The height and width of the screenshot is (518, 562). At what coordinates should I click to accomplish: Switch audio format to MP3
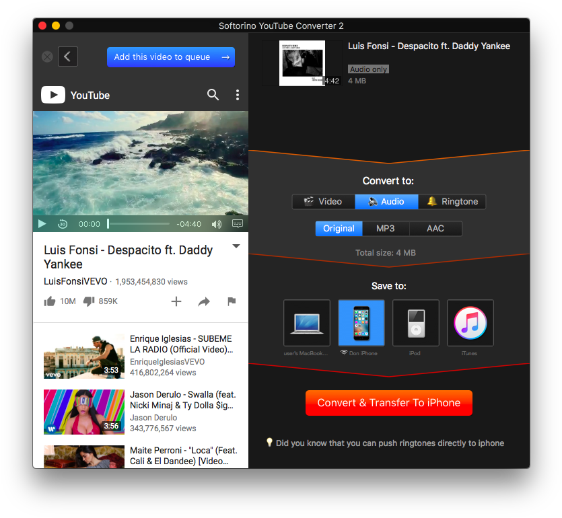pos(385,228)
